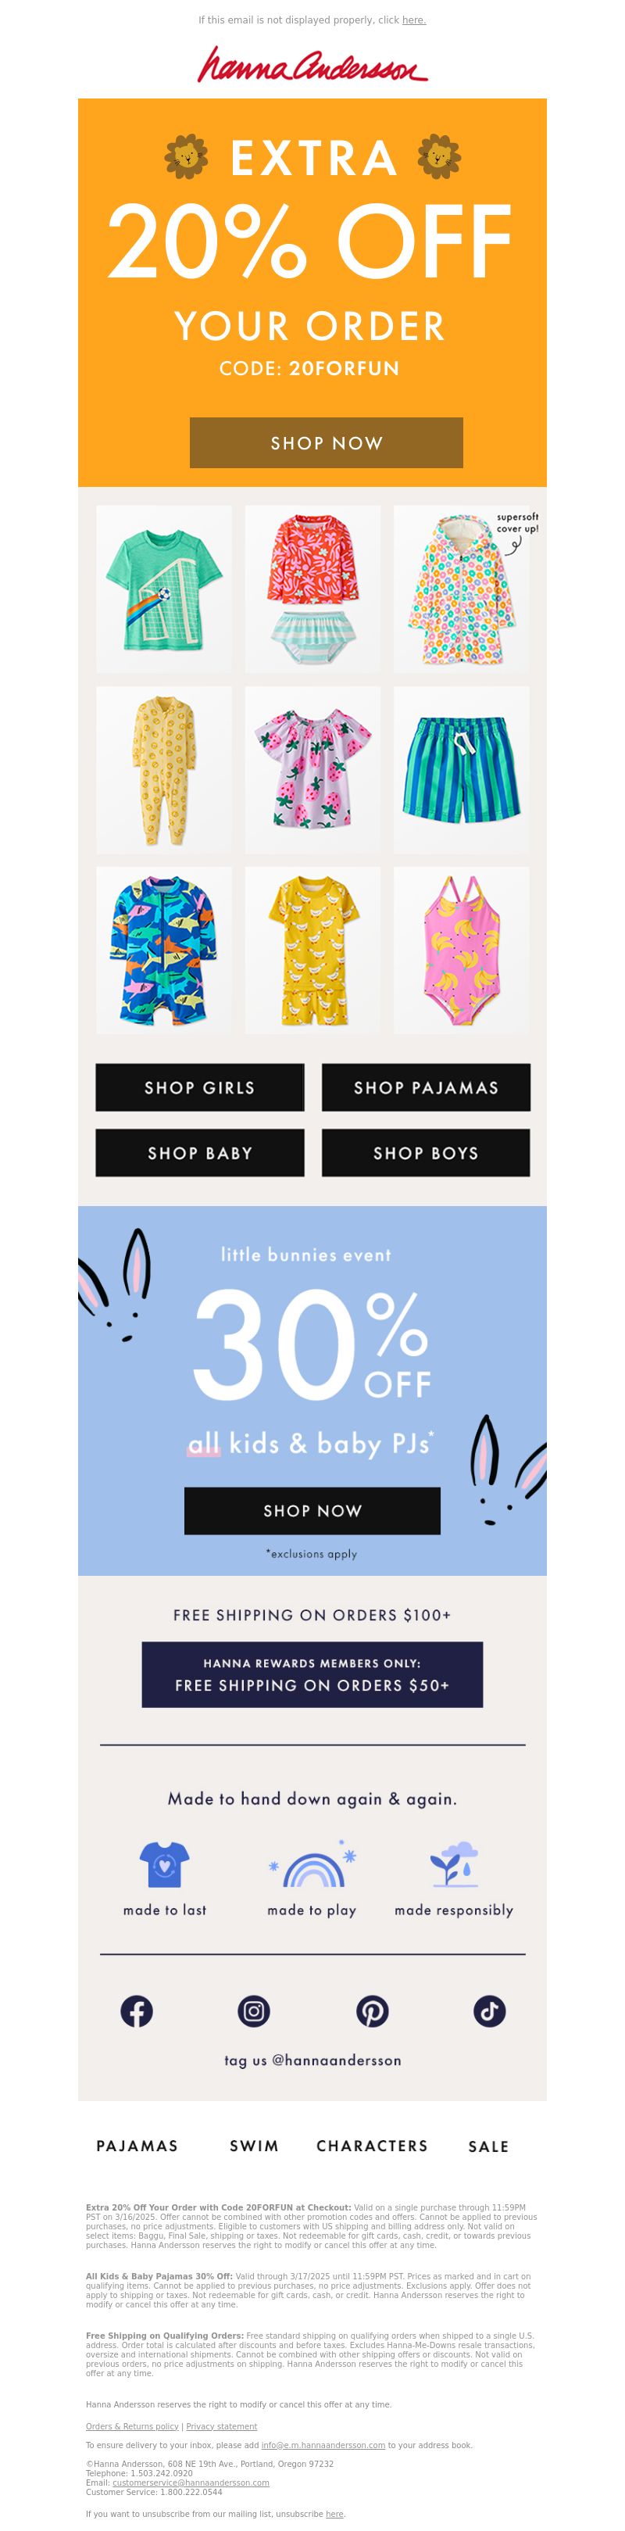625x2531 pixels.
Task: Select the SALE footer menu item
Action: [x=488, y=2146]
